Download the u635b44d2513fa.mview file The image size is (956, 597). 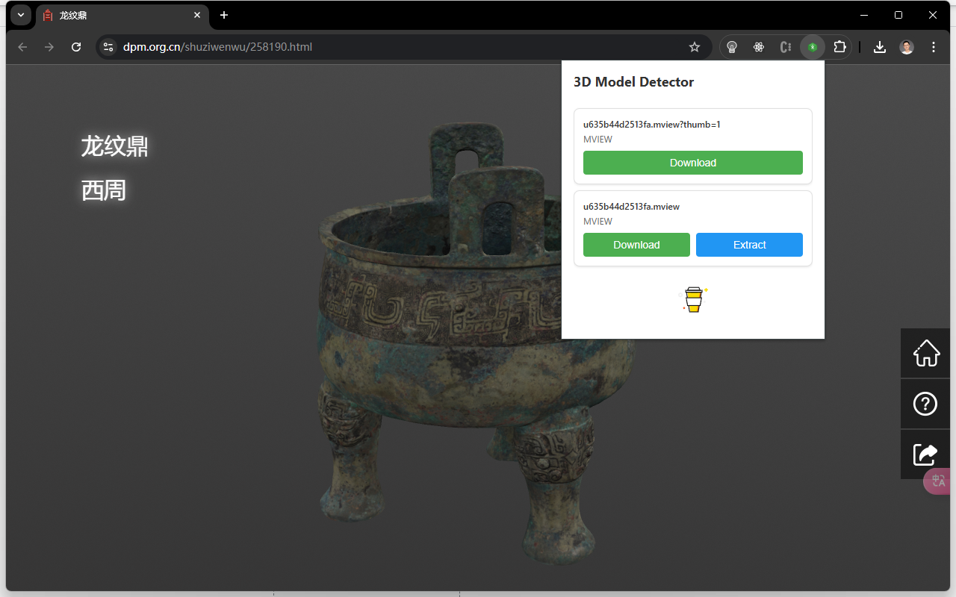(636, 245)
